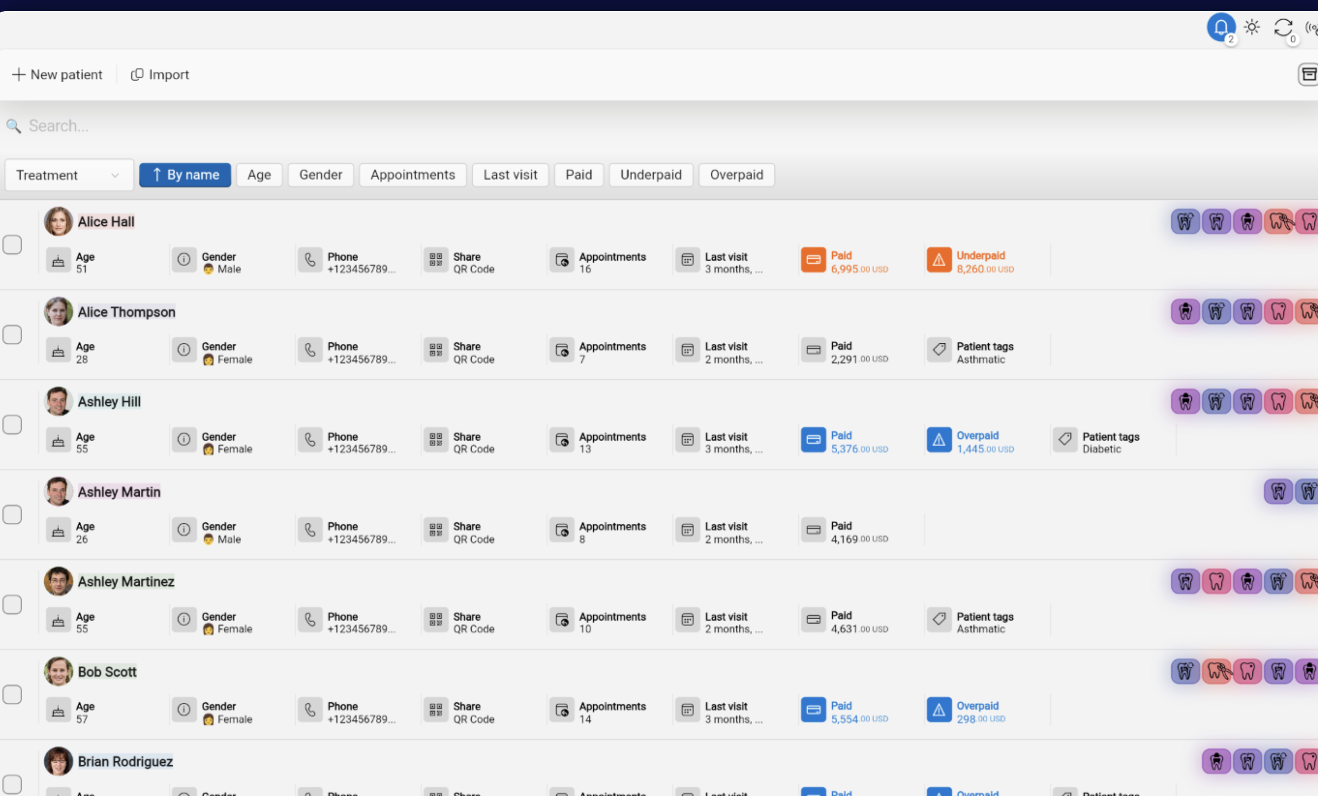Click Alice Hall's Underpaid 8,260 amount

985,269
